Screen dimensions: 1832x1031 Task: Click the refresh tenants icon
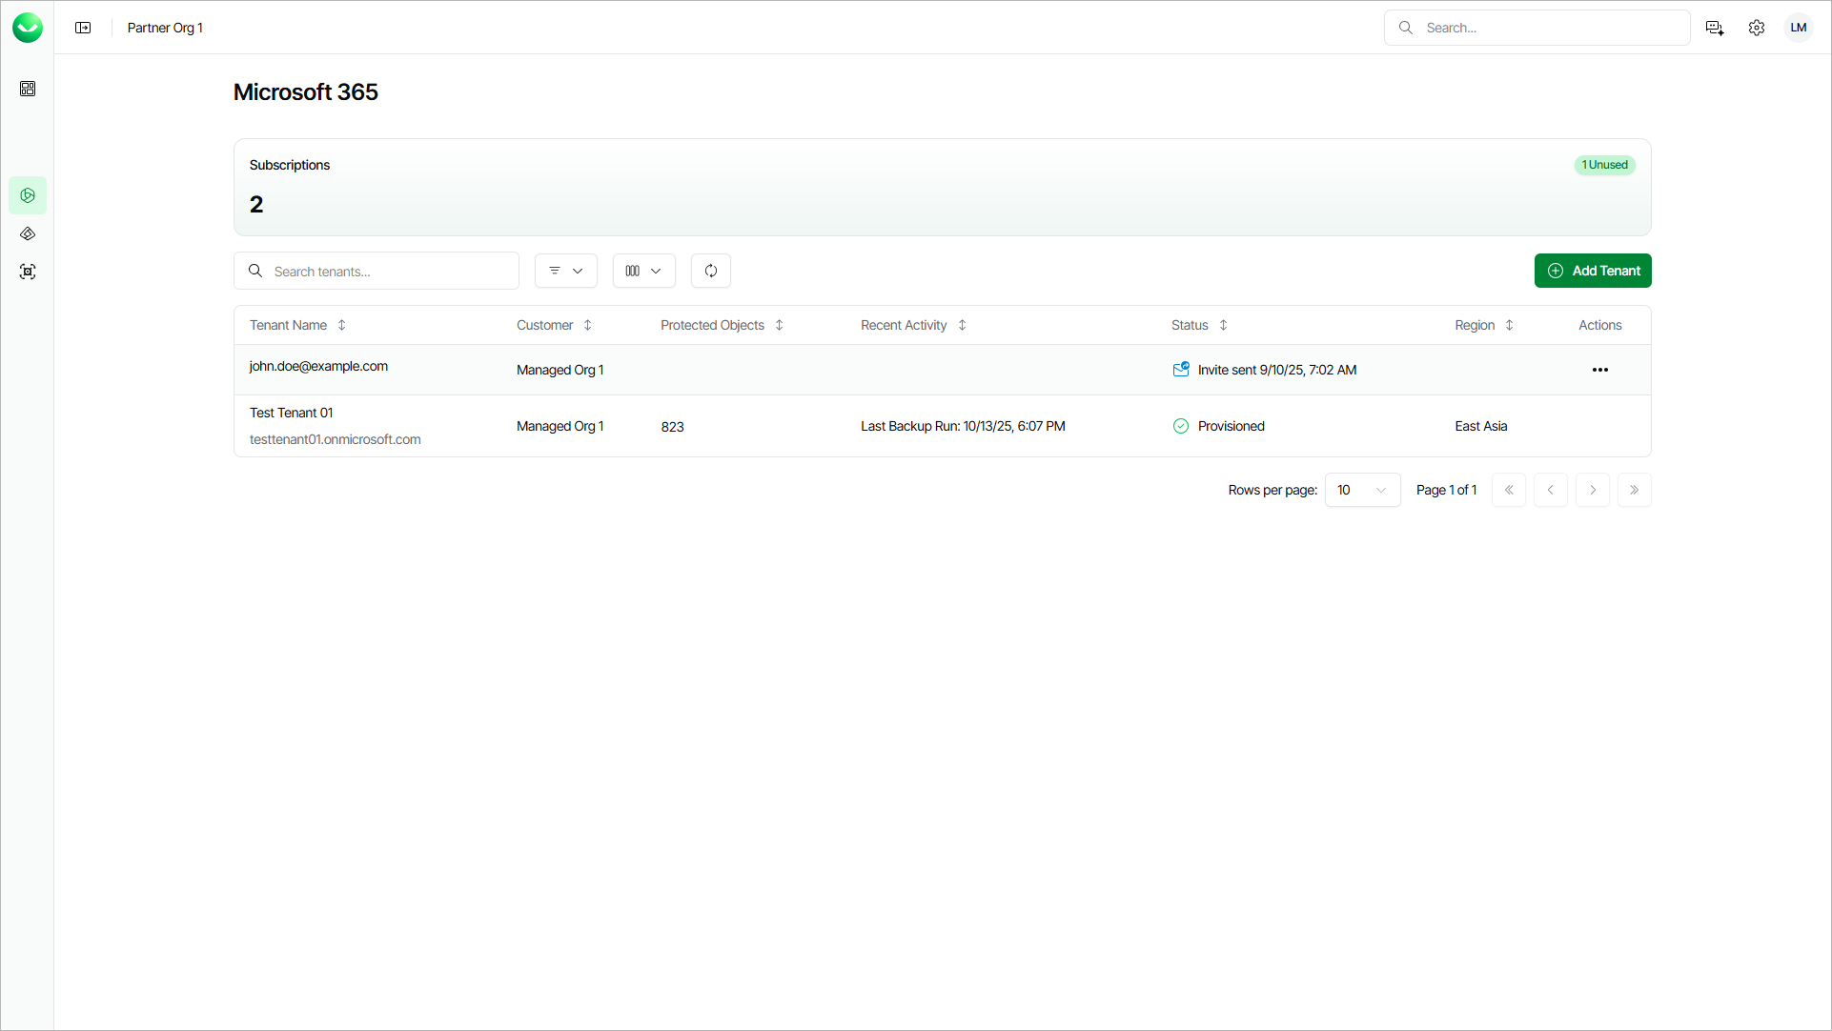[710, 271]
